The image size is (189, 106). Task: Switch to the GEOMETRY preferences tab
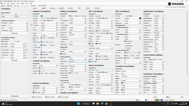pyautogui.click(x=61, y=8)
